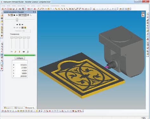150x119 pixels.
Task: Click the Save disk icon on left toolbar
Action: tap(2, 18)
